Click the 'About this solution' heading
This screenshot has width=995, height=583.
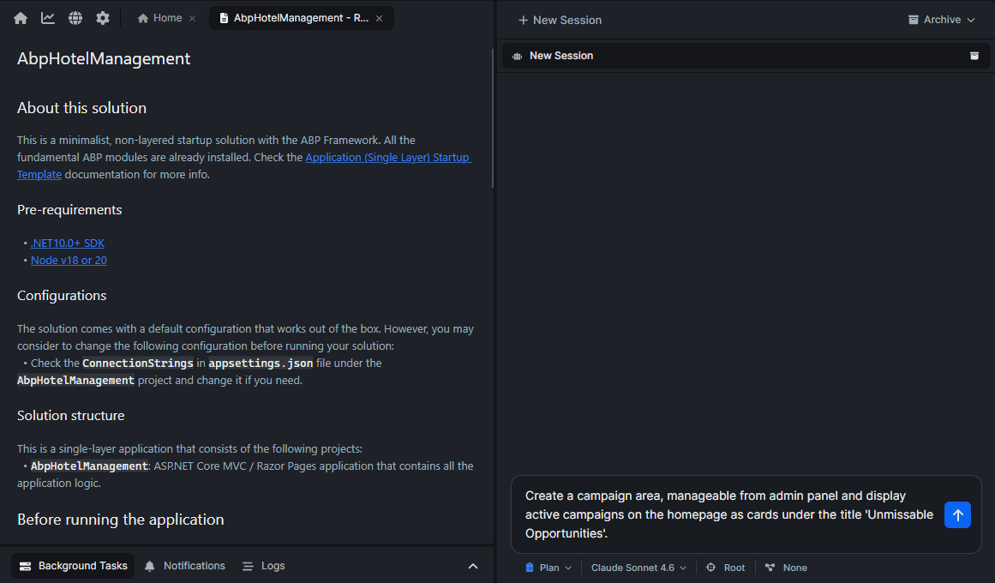point(82,108)
